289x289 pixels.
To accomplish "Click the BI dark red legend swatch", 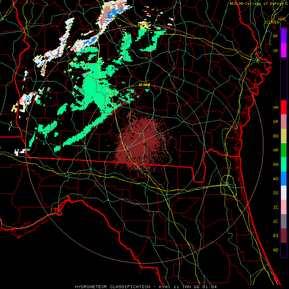I will [284, 236].
